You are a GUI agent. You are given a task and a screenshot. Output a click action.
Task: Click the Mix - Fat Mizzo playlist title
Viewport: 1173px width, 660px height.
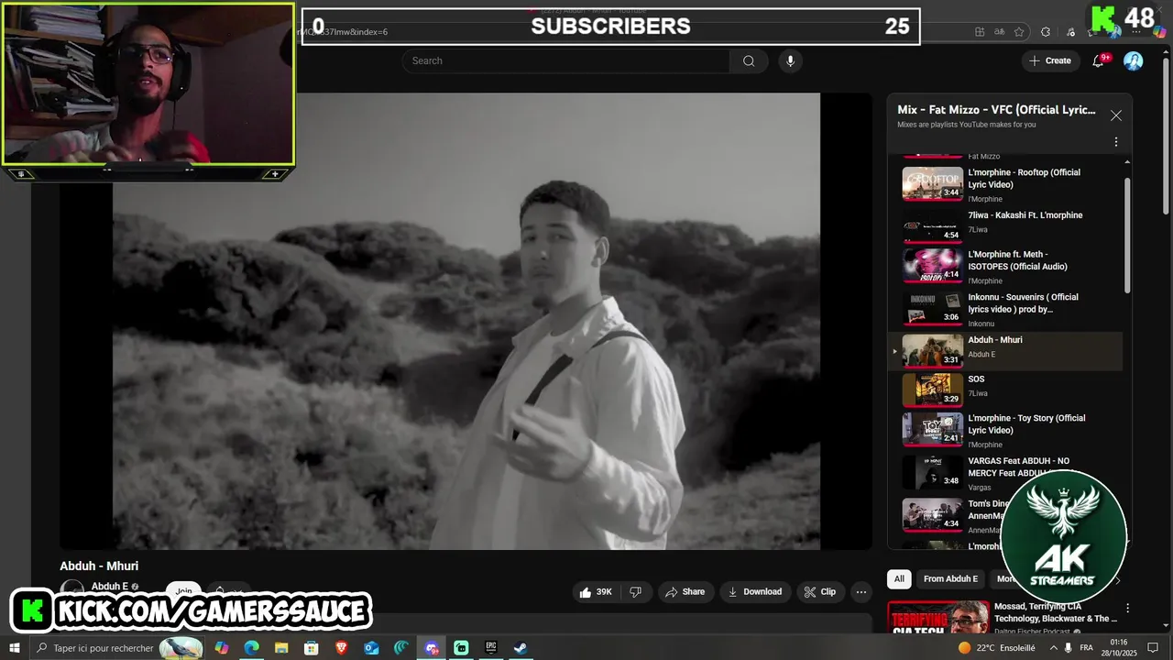point(996,110)
